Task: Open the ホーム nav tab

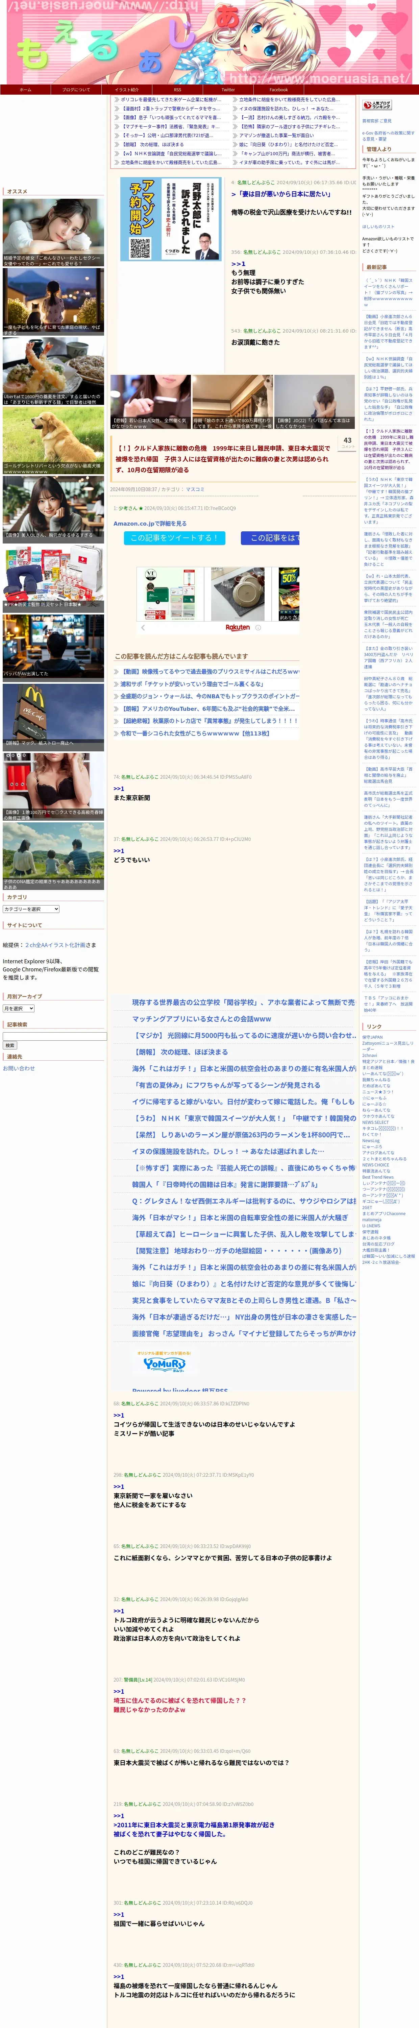Action: [x=25, y=90]
